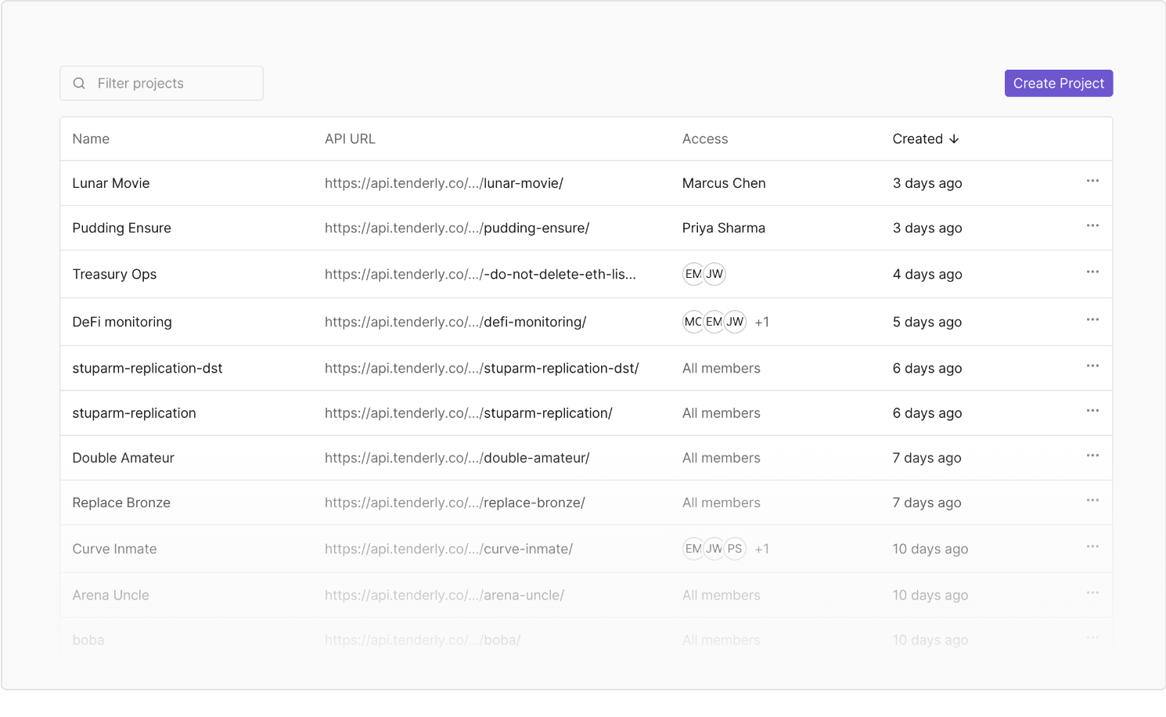Click the API URL column header
Viewport: 1166px width, 717px height.
[x=350, y=139]
